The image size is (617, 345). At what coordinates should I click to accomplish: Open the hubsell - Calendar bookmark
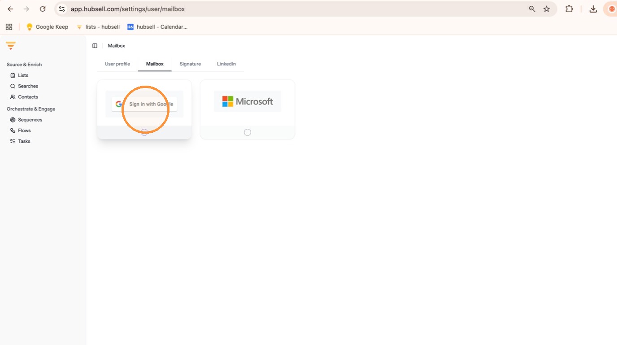coord(157,27)
